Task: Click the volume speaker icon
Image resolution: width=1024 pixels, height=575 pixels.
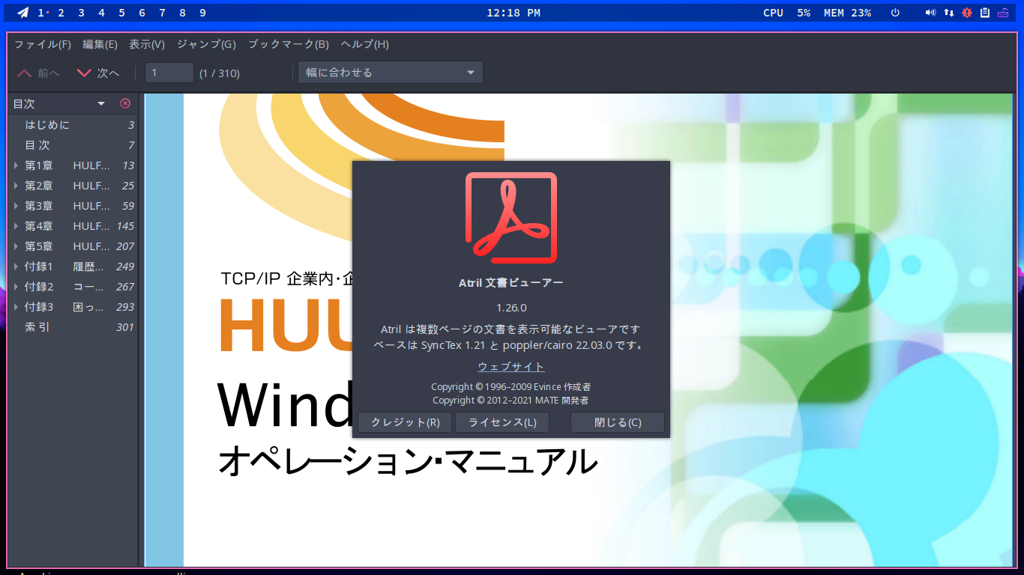Action: 931,13
